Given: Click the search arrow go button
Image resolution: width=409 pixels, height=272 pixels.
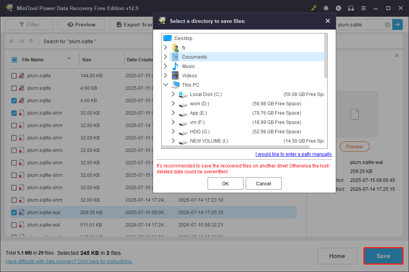Looking at the screenshot, I should [x=397, y=24].
